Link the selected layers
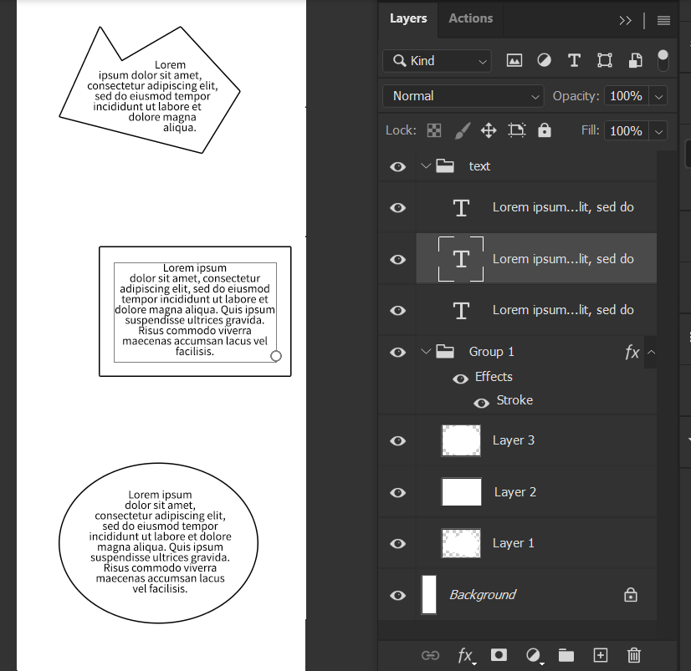The width and height of the screenshot is (691, 671). 431,655
